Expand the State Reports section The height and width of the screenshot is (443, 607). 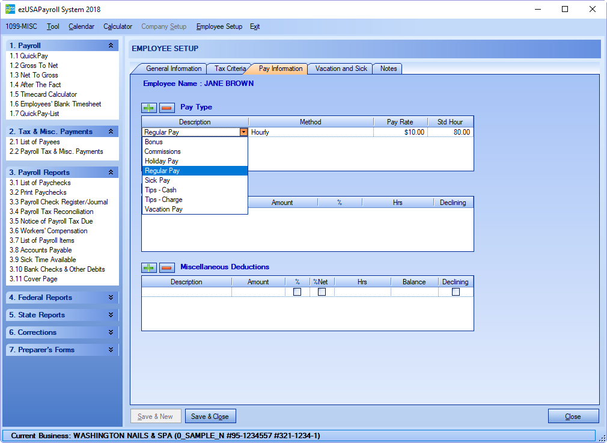click(110, 315)
